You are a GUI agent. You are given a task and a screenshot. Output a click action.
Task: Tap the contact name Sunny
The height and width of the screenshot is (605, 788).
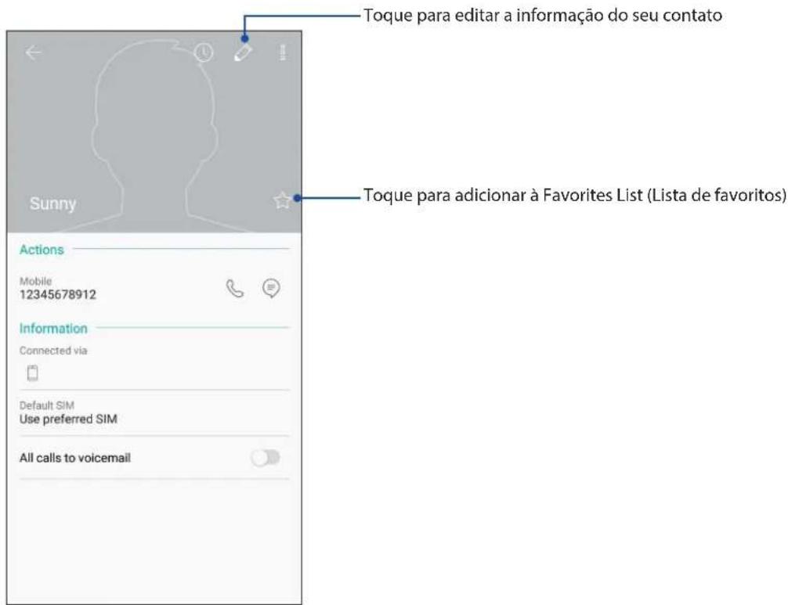pos(52,203)
